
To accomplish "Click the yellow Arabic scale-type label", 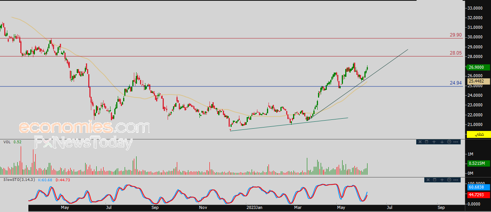I will 479,134.
